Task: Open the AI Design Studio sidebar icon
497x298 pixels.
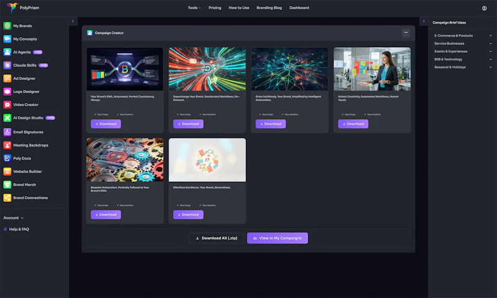Action: point(7,118)
